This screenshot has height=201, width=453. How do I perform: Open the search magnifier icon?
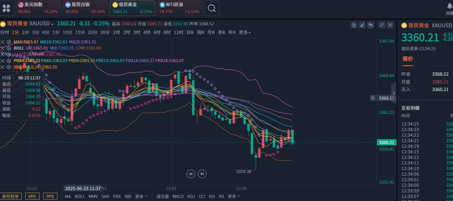click(212, 8)
